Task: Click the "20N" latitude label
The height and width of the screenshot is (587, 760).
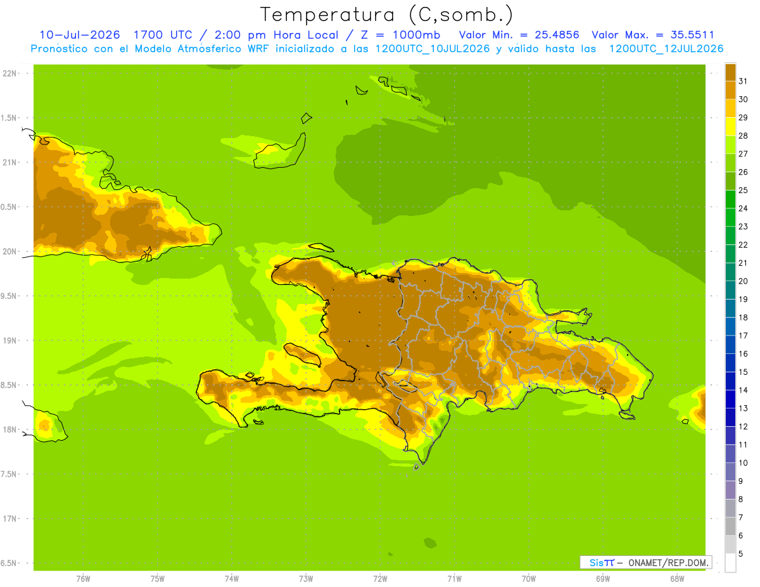Action: (9, 251)
